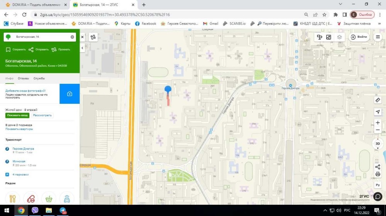
Task: Switch map language with the Ру button
Action: click(378, 185)
